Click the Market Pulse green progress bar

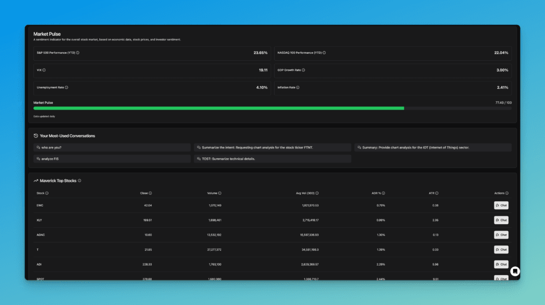pyautogui.click(x=219, y=108)
